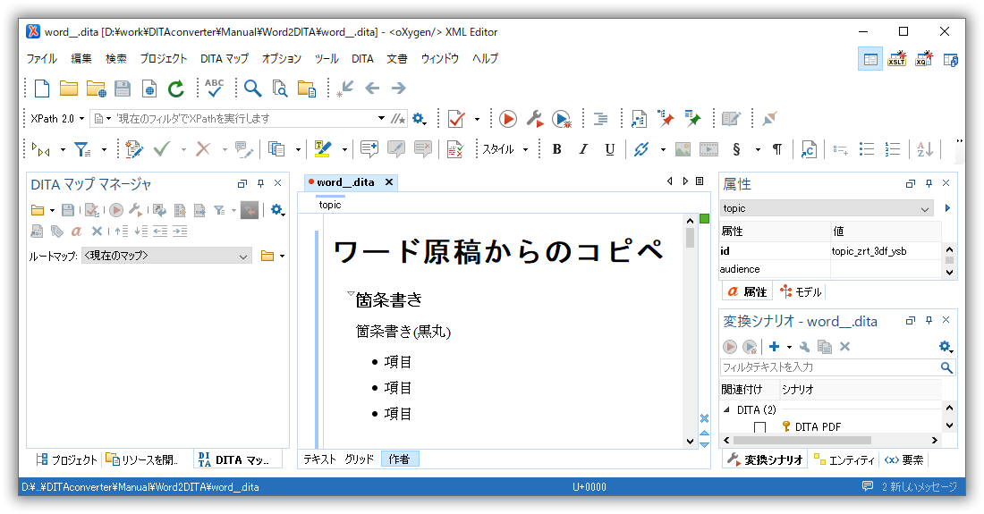Insert section symbol icon
The height and width of the screenshot is (514, 984).
tap(737, 149)
